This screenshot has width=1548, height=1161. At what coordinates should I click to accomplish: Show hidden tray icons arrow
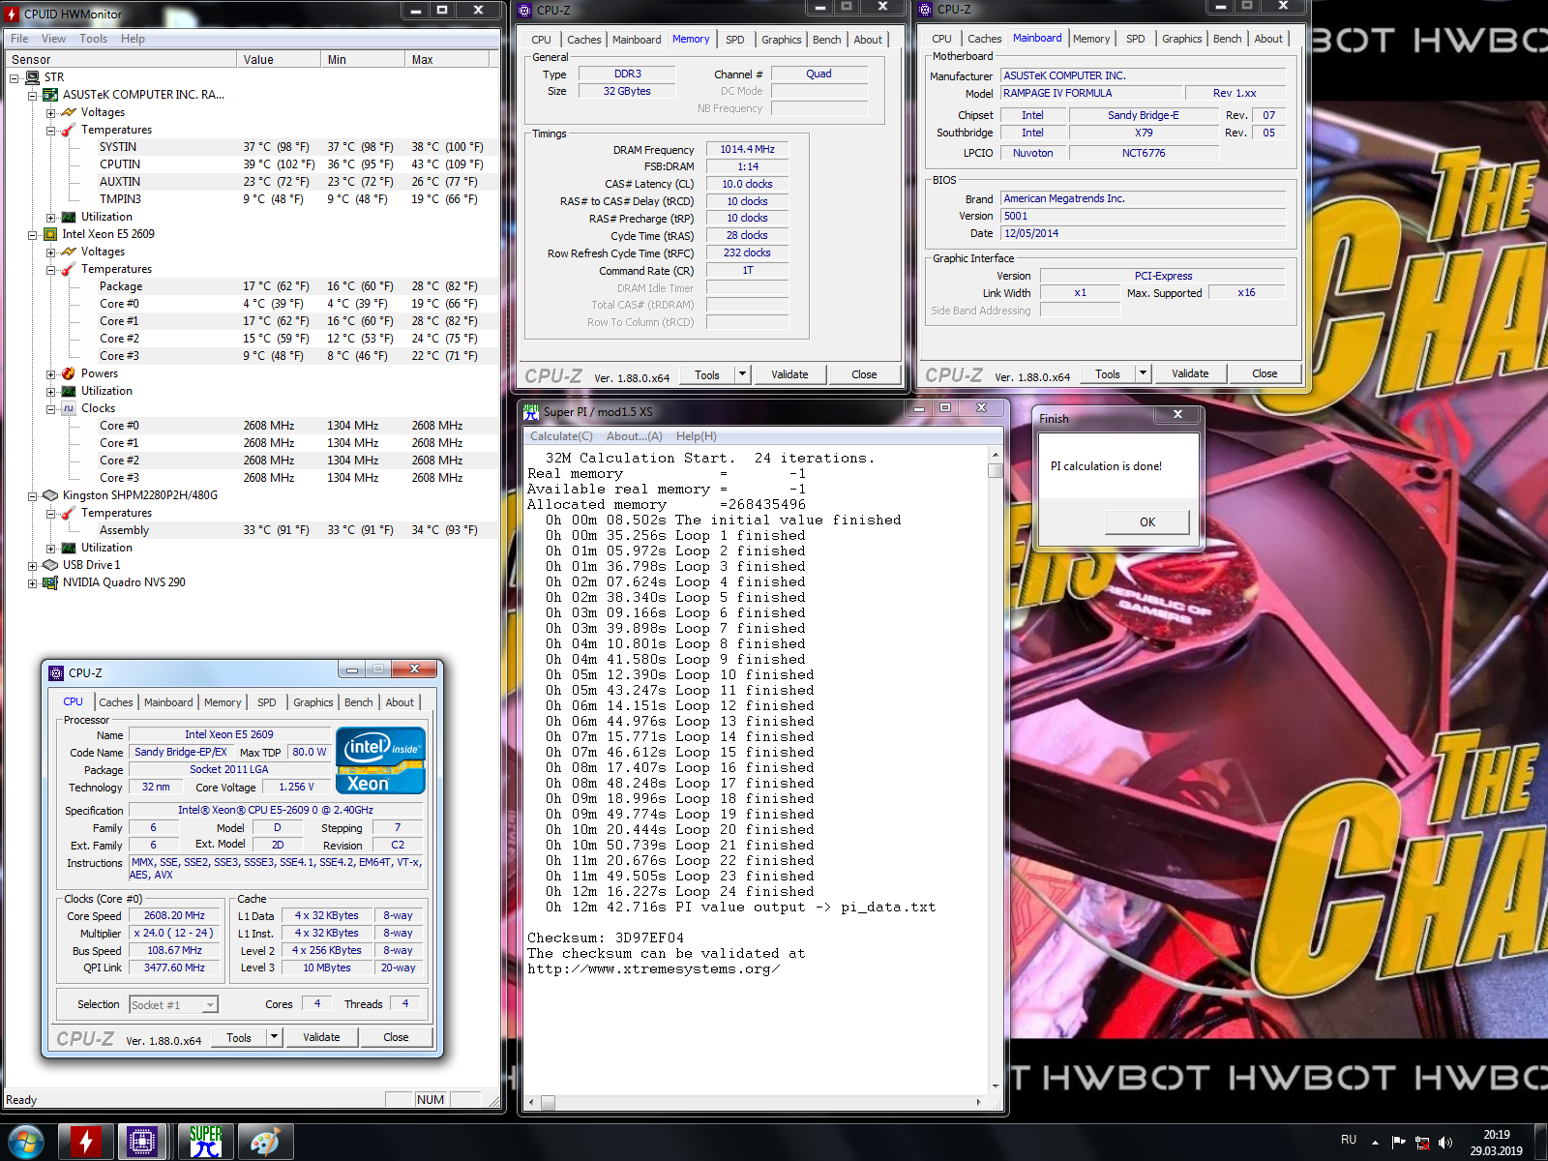1375,1143
